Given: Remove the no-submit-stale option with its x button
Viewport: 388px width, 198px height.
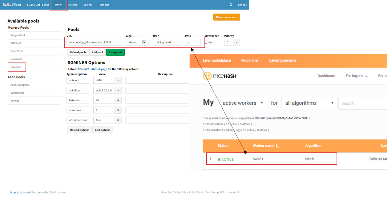Looking at the screenshot, I should [x=119, y=120].
